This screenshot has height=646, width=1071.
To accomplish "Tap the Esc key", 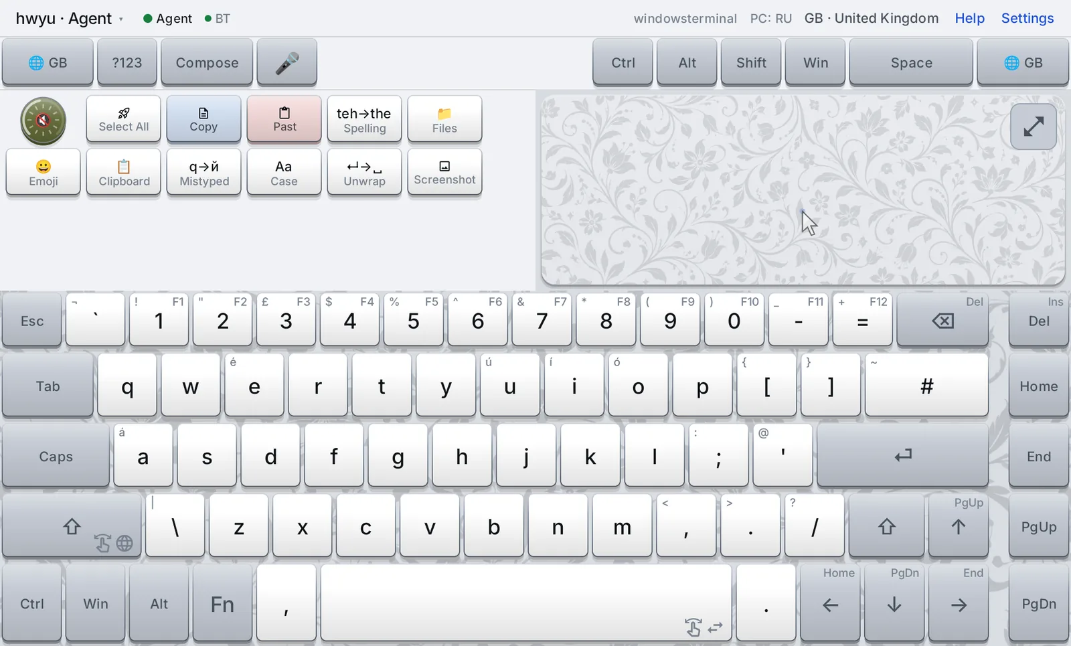I will click(x=32, y=320).
